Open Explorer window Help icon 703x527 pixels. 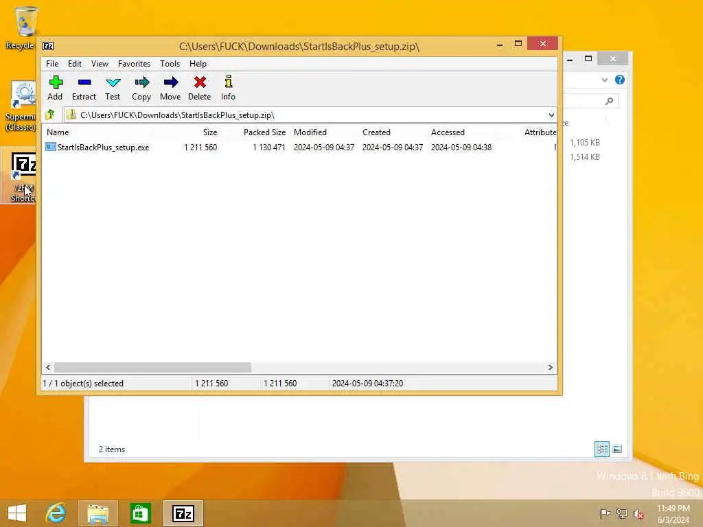620,80
